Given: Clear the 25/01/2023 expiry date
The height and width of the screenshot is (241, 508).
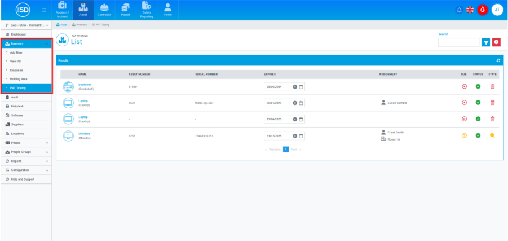Looking at the screenshot, I should 294,103.
